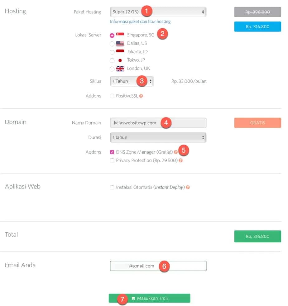Enable the PositiveSSL addon checkbox

112,96
